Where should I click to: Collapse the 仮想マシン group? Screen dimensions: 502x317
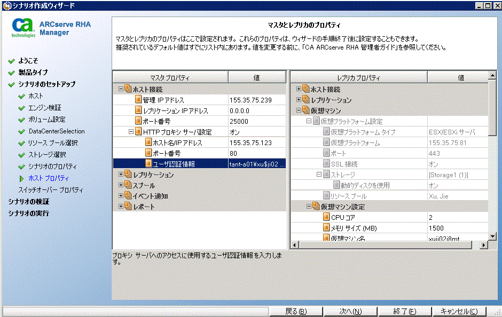[299, 110]
